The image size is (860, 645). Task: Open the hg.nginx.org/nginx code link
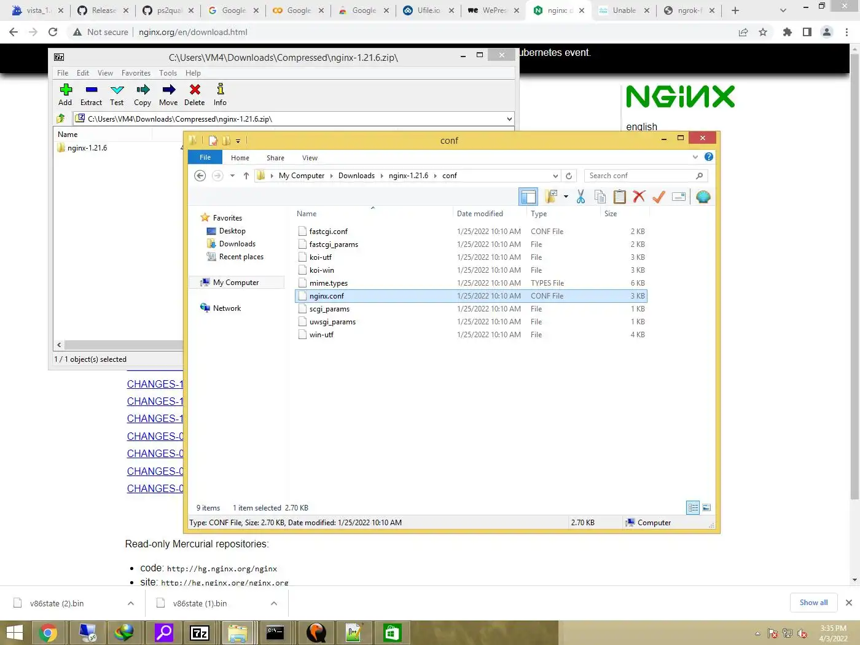point(222,569)
